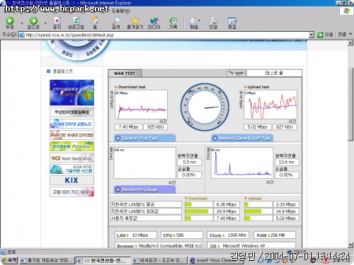Open the Search magnifier icon
The image size is (354, 265).
click(x=116, y=21)
